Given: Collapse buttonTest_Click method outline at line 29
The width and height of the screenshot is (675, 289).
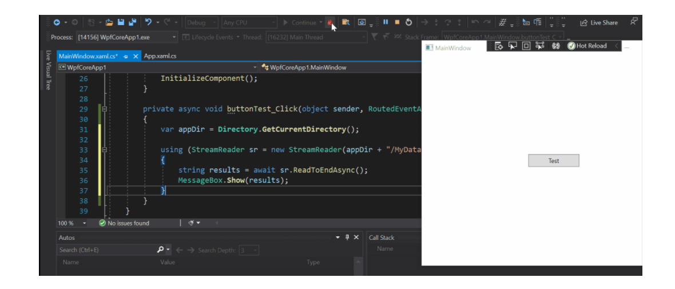Looking at the screenshot, I should tap(105, 109).
